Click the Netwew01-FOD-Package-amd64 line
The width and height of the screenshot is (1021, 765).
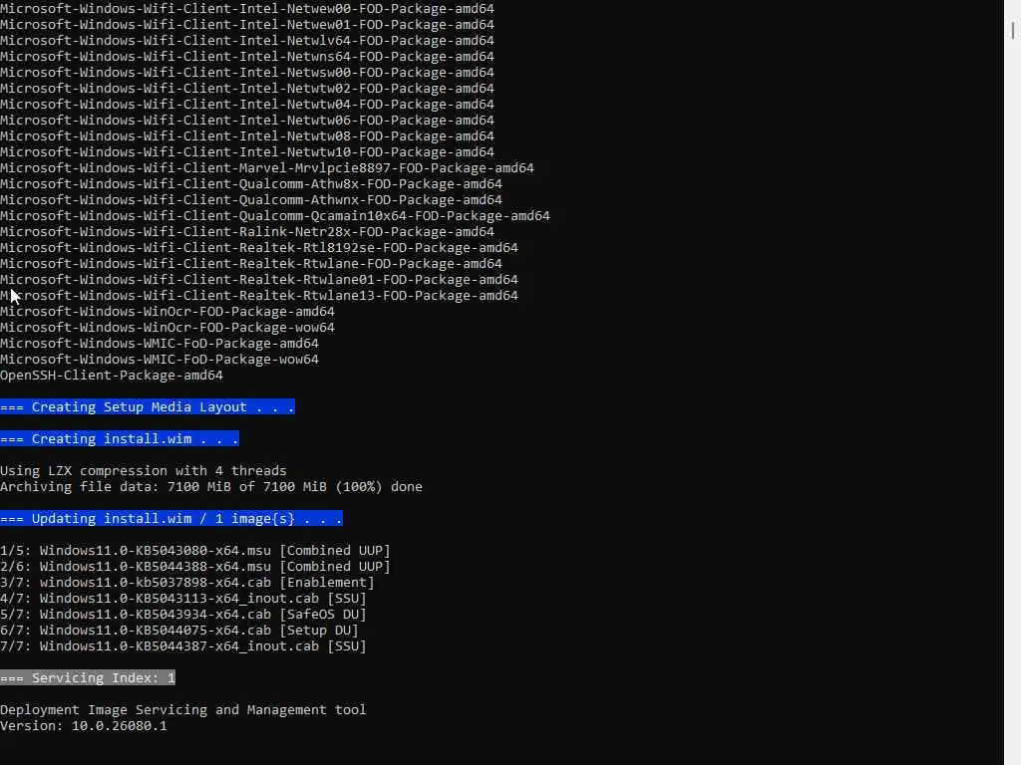(247, 24)
